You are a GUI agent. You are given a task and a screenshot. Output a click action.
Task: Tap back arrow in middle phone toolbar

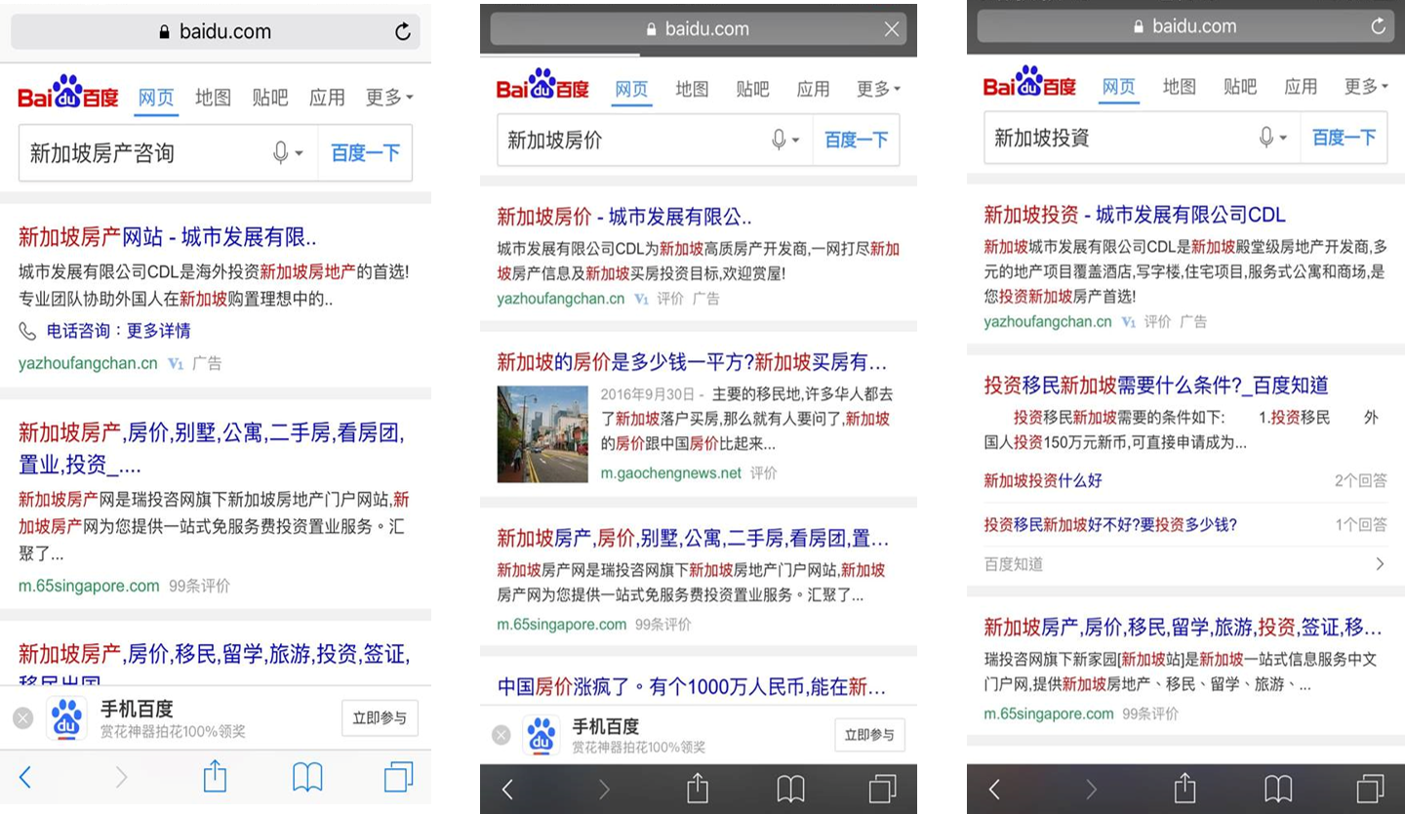(506, 789)
